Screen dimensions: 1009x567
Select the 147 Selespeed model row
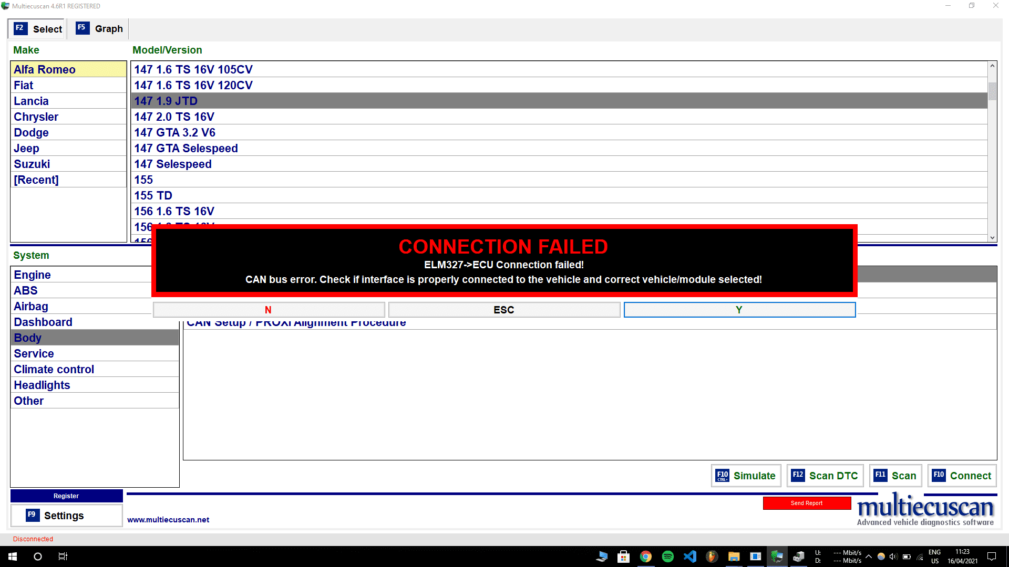tap(559, 164)
